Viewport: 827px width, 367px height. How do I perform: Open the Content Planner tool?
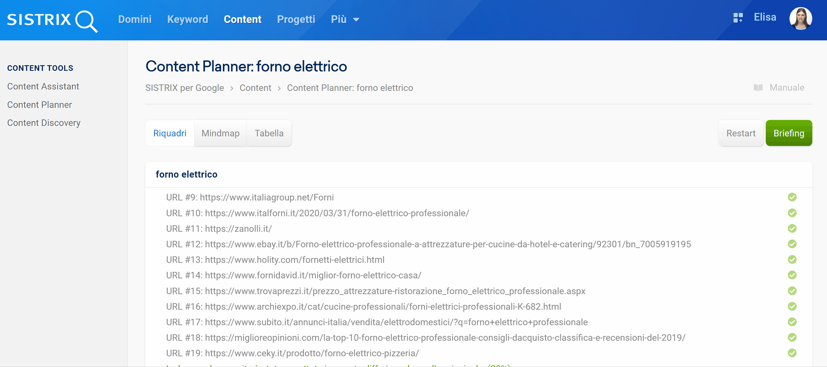click(40, 104)
